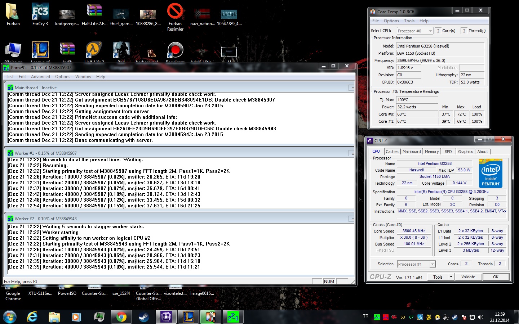Click the CPU-Z title bar icon
The height and width of the screenshot is (324, 519).
(370, 140)
